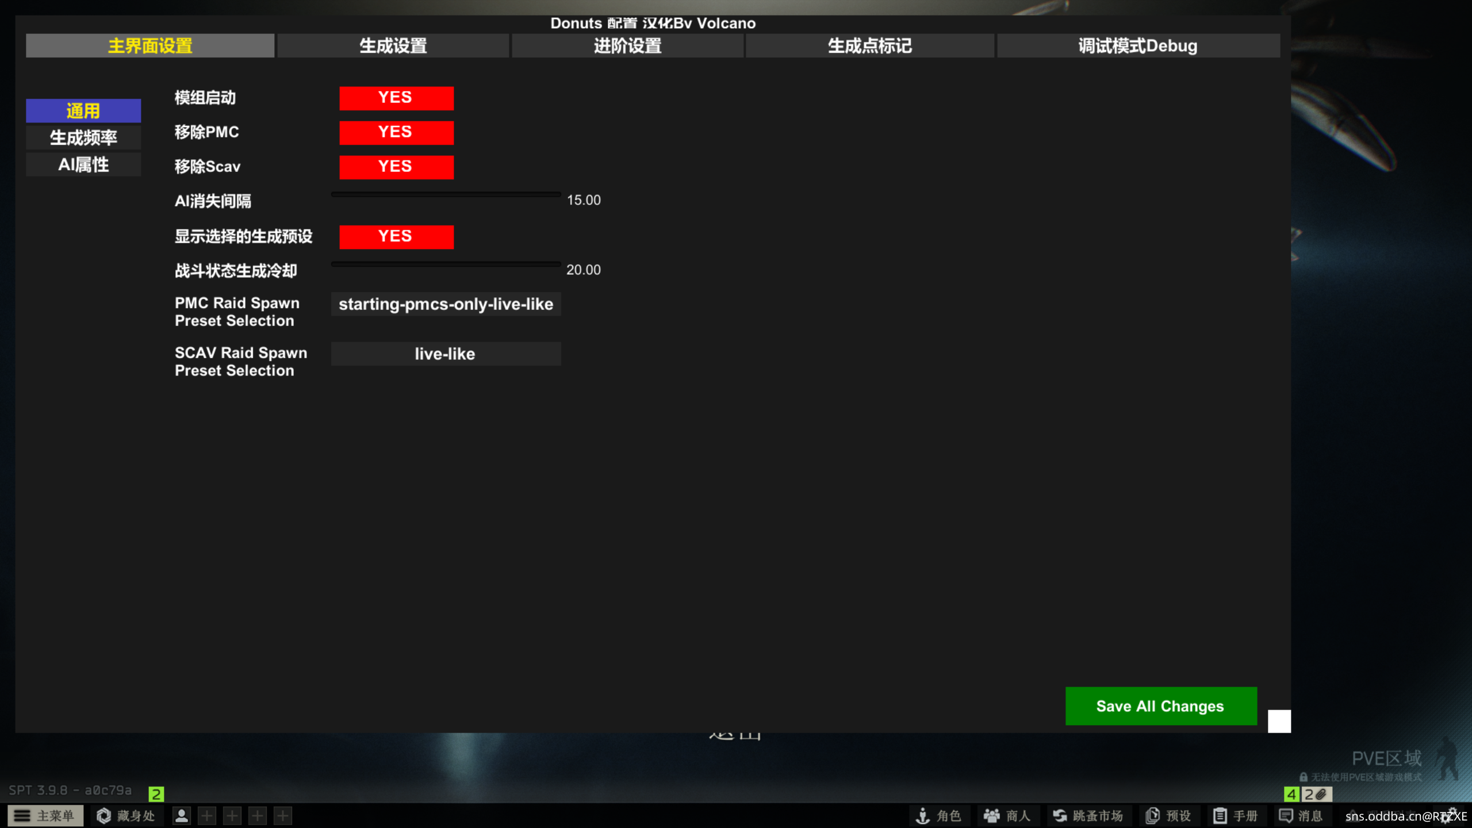Toggle the 移除PMC YES switch
1472x828 pixels.
(x=396, y=132)
